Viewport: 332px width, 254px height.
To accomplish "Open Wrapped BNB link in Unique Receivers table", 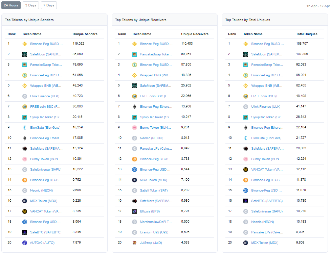I will (x=156, y=75).
